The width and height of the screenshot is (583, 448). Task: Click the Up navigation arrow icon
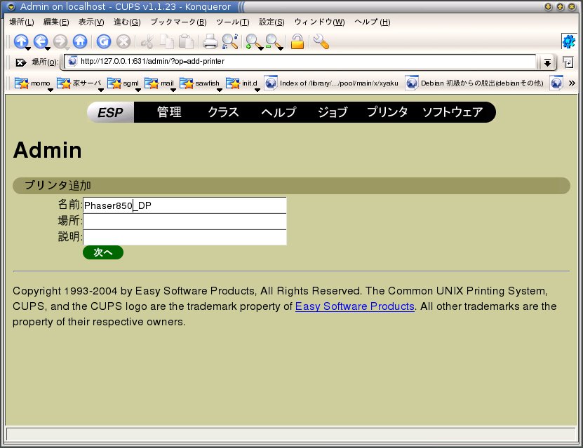[21, 41]
